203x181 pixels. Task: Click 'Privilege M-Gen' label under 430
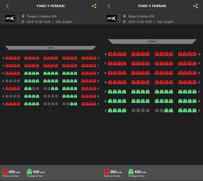pyautogui.click(x=136, y=176)
